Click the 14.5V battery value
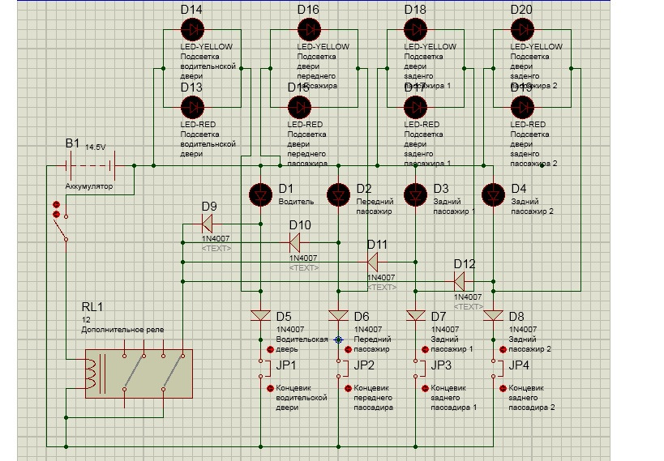664x461 pixels. 96,147
